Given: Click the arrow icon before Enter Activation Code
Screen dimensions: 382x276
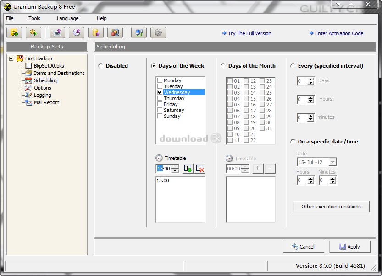Looking at the screenshot, I should point(311,33).
